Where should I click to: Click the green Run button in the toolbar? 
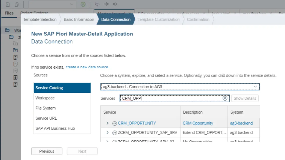[83, 4]
